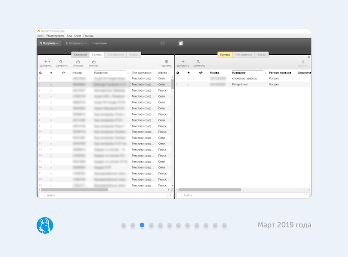
Task: Toggle the favorite star in left row 5
Action: [51, 102]
